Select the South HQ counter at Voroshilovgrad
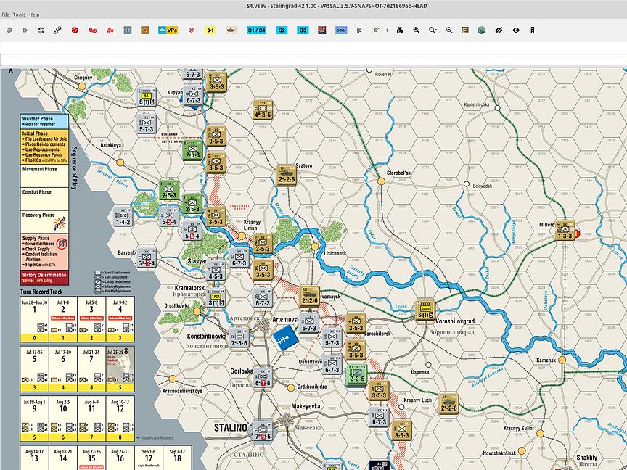The width and height of the screenshot is (627, 470). point(425,310)
